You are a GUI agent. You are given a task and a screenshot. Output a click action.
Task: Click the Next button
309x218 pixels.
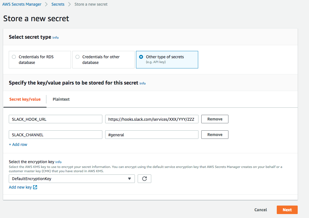(x=287, y=210)
